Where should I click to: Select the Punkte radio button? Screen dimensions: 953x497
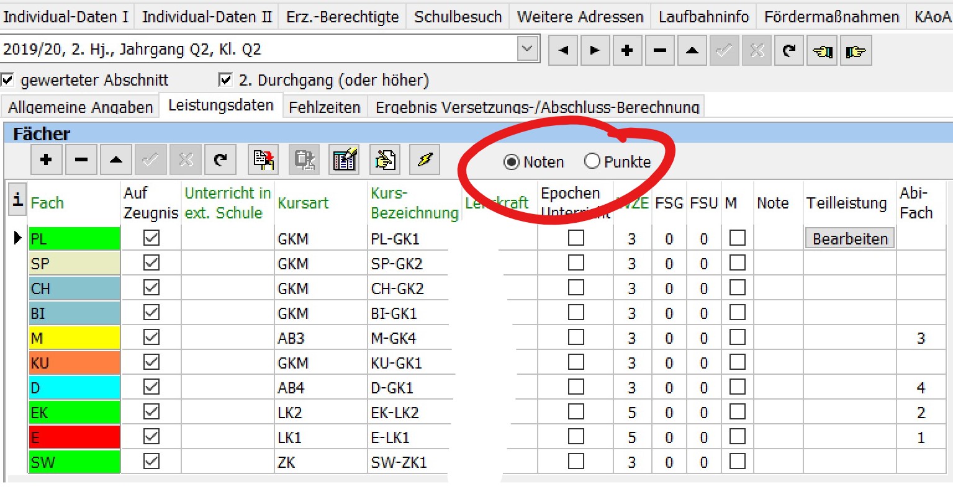[592, 161]
